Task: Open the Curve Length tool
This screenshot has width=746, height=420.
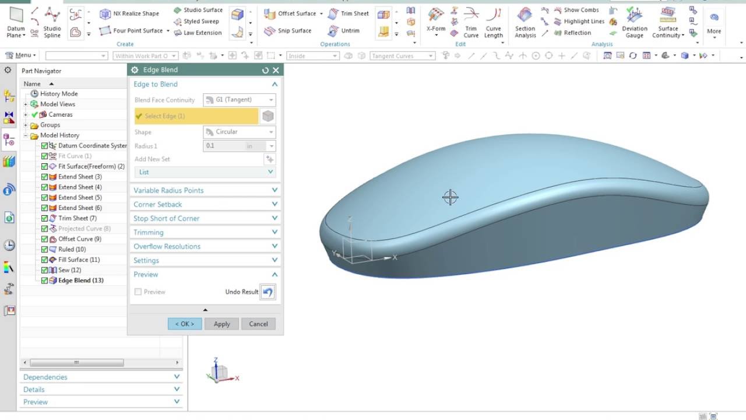Action: tap(494, 22)
